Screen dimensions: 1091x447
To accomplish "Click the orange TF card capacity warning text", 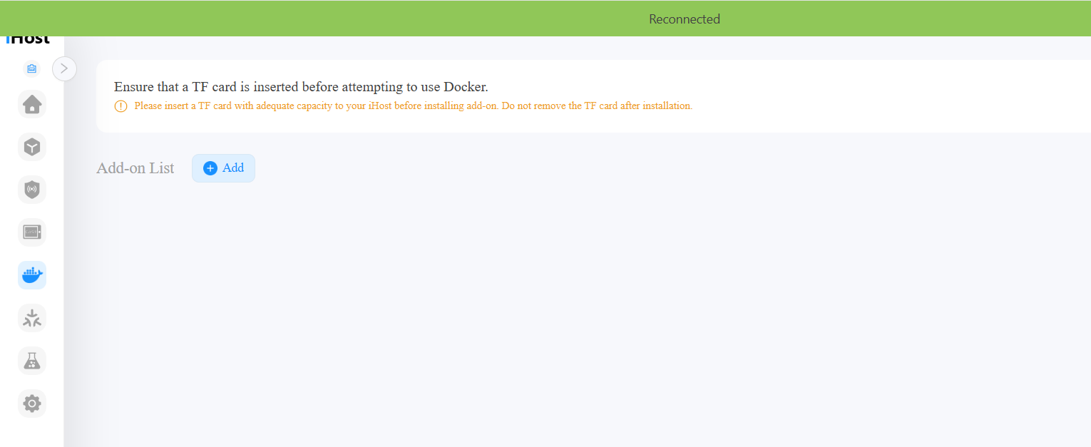I will pyautogui.click(x=413, y=106).
